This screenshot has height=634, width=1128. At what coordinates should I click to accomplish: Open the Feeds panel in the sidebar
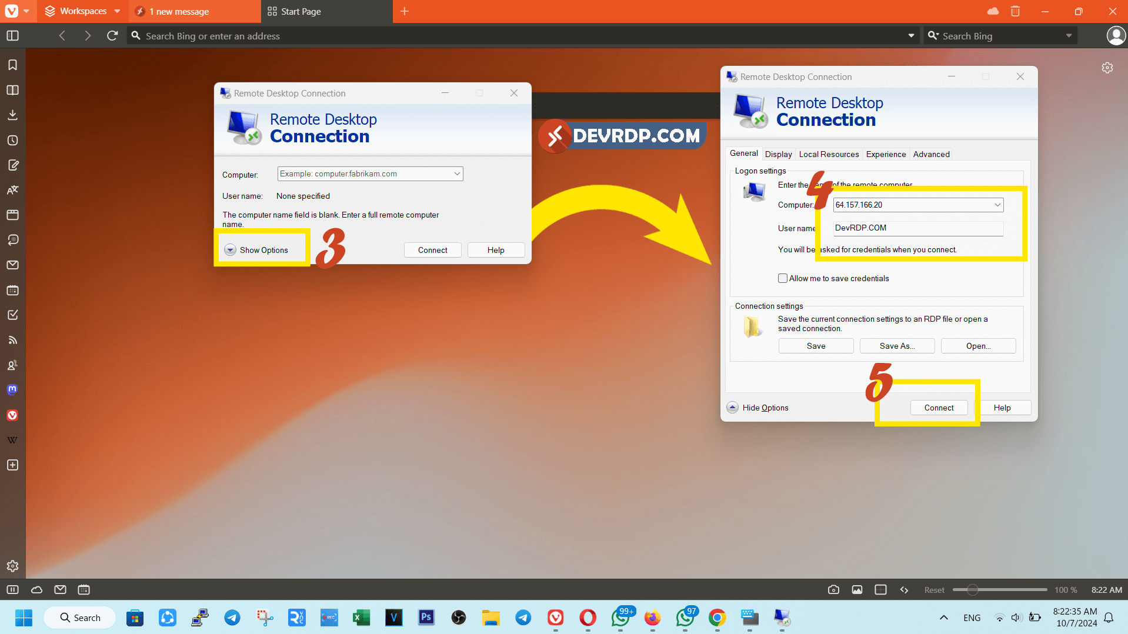(12, 340)
